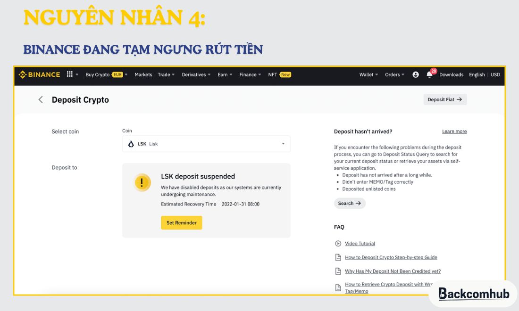This screenshot has width=519, height=311.
Task: Open the Orders dropdown
Action: click(394, 75)
